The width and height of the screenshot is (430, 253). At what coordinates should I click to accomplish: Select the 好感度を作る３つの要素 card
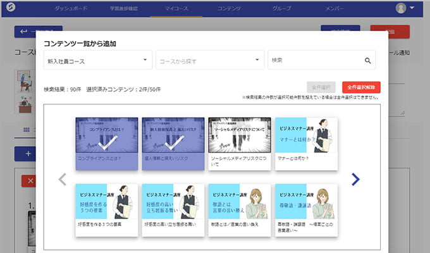[107, 210]
